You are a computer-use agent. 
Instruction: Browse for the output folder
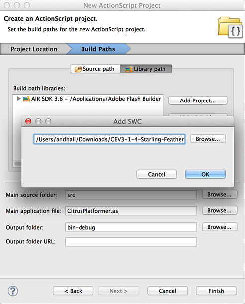(x=220, y=227)
